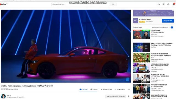
Task: Open the Микс ОГОНЬ playlist thumbnail
Action: tap(142, 47)
